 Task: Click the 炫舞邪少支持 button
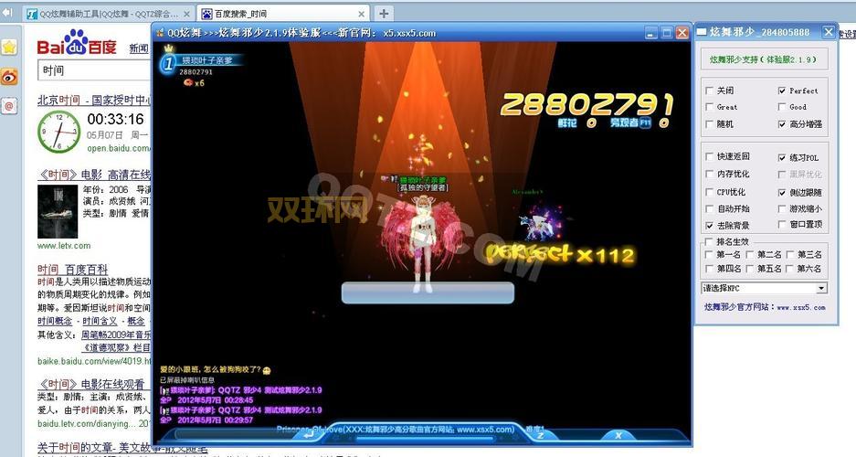click(x=766, y=58)
